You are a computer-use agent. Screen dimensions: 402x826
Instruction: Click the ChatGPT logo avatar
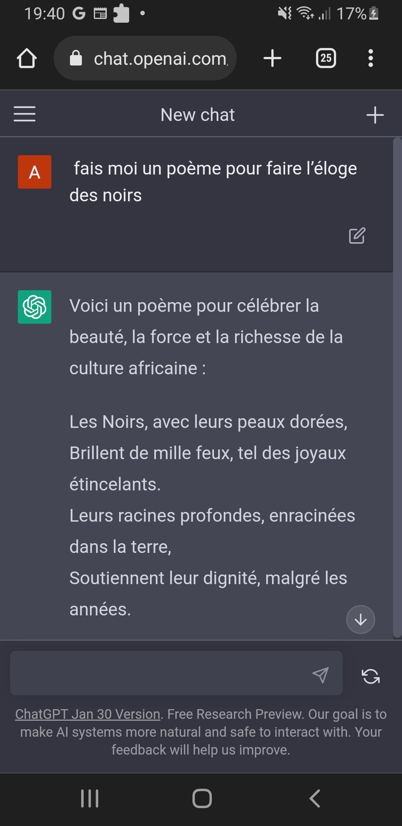(35, 307)
